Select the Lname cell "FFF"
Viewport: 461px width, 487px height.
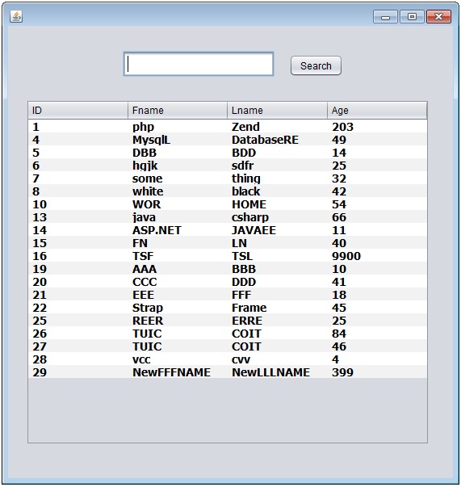click(277, 295)
